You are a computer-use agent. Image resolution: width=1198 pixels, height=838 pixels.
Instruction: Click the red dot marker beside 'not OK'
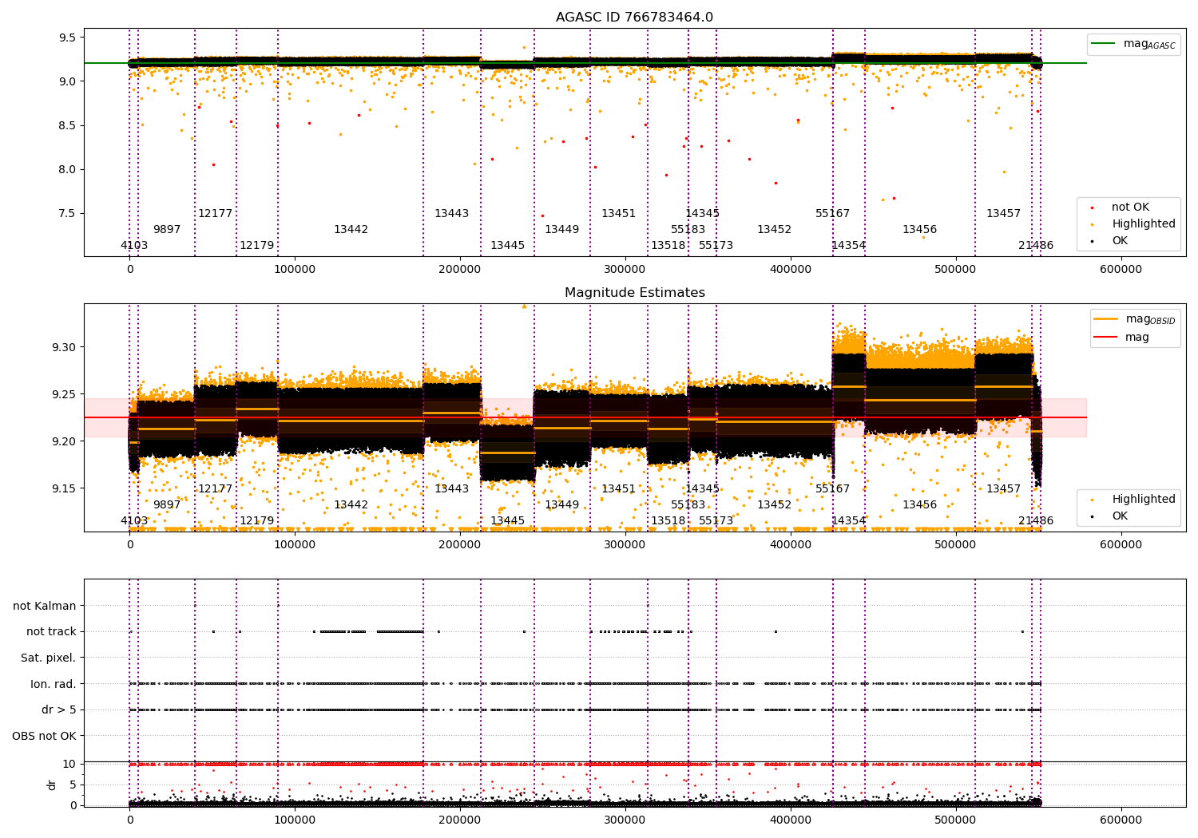click(1092, 208)
